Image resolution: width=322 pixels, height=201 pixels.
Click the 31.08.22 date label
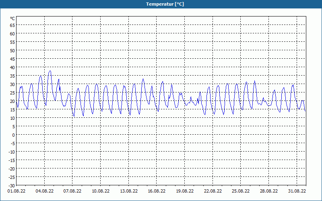tap(297, 191)
